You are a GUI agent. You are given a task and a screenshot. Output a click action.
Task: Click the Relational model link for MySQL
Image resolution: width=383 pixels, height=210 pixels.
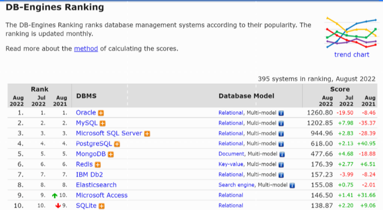tap(231, 123)
